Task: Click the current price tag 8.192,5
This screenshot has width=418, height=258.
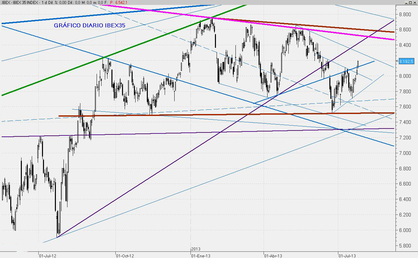Action: pos(406,61)
